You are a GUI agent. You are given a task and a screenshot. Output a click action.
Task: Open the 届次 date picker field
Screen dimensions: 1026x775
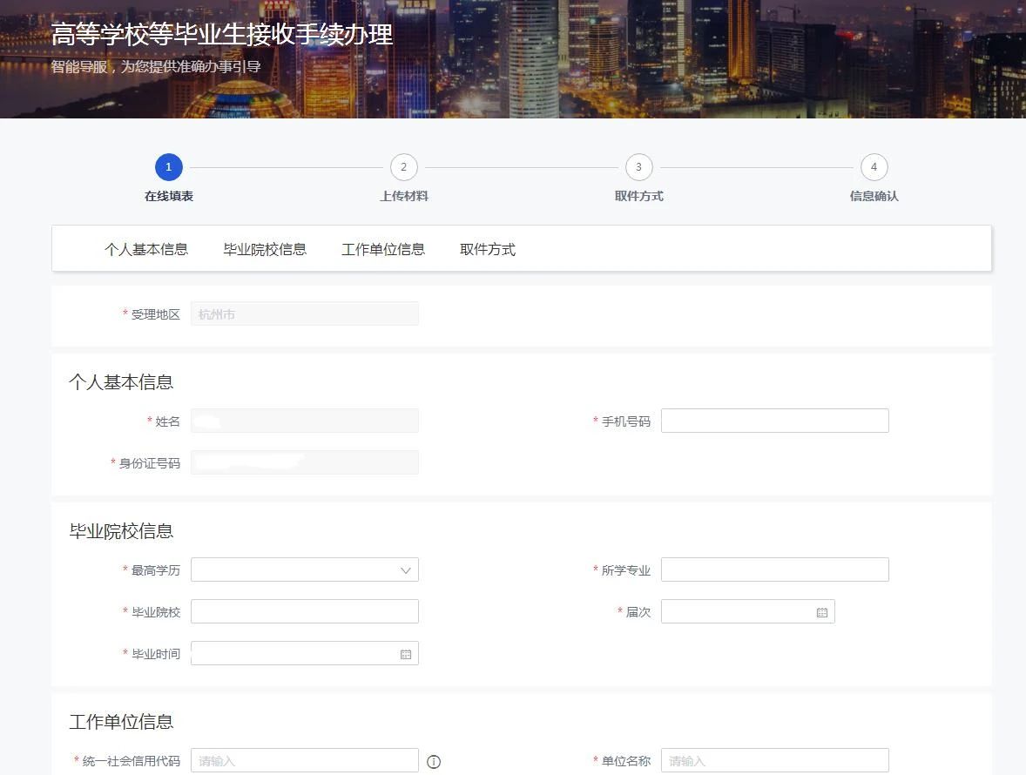click(736, 612)
